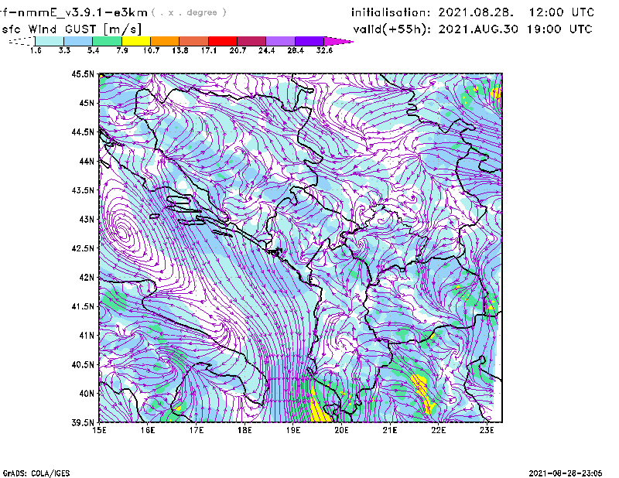Click the 44.5N latitude label
619x478 pixels.
tap(83, 132)
